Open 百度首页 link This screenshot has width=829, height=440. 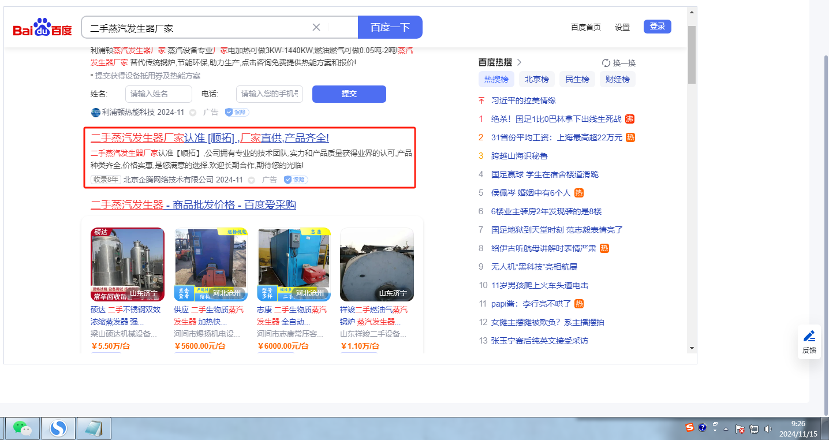pyautogui.click(x=586, y=27)
